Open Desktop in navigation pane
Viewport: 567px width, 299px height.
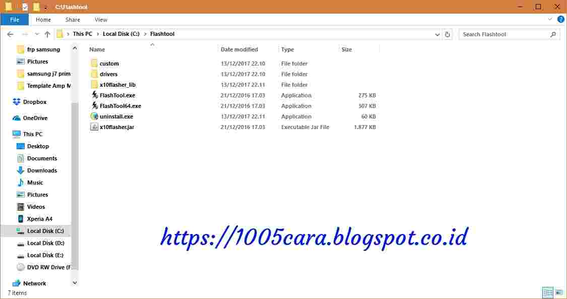(x=33, y=146)
